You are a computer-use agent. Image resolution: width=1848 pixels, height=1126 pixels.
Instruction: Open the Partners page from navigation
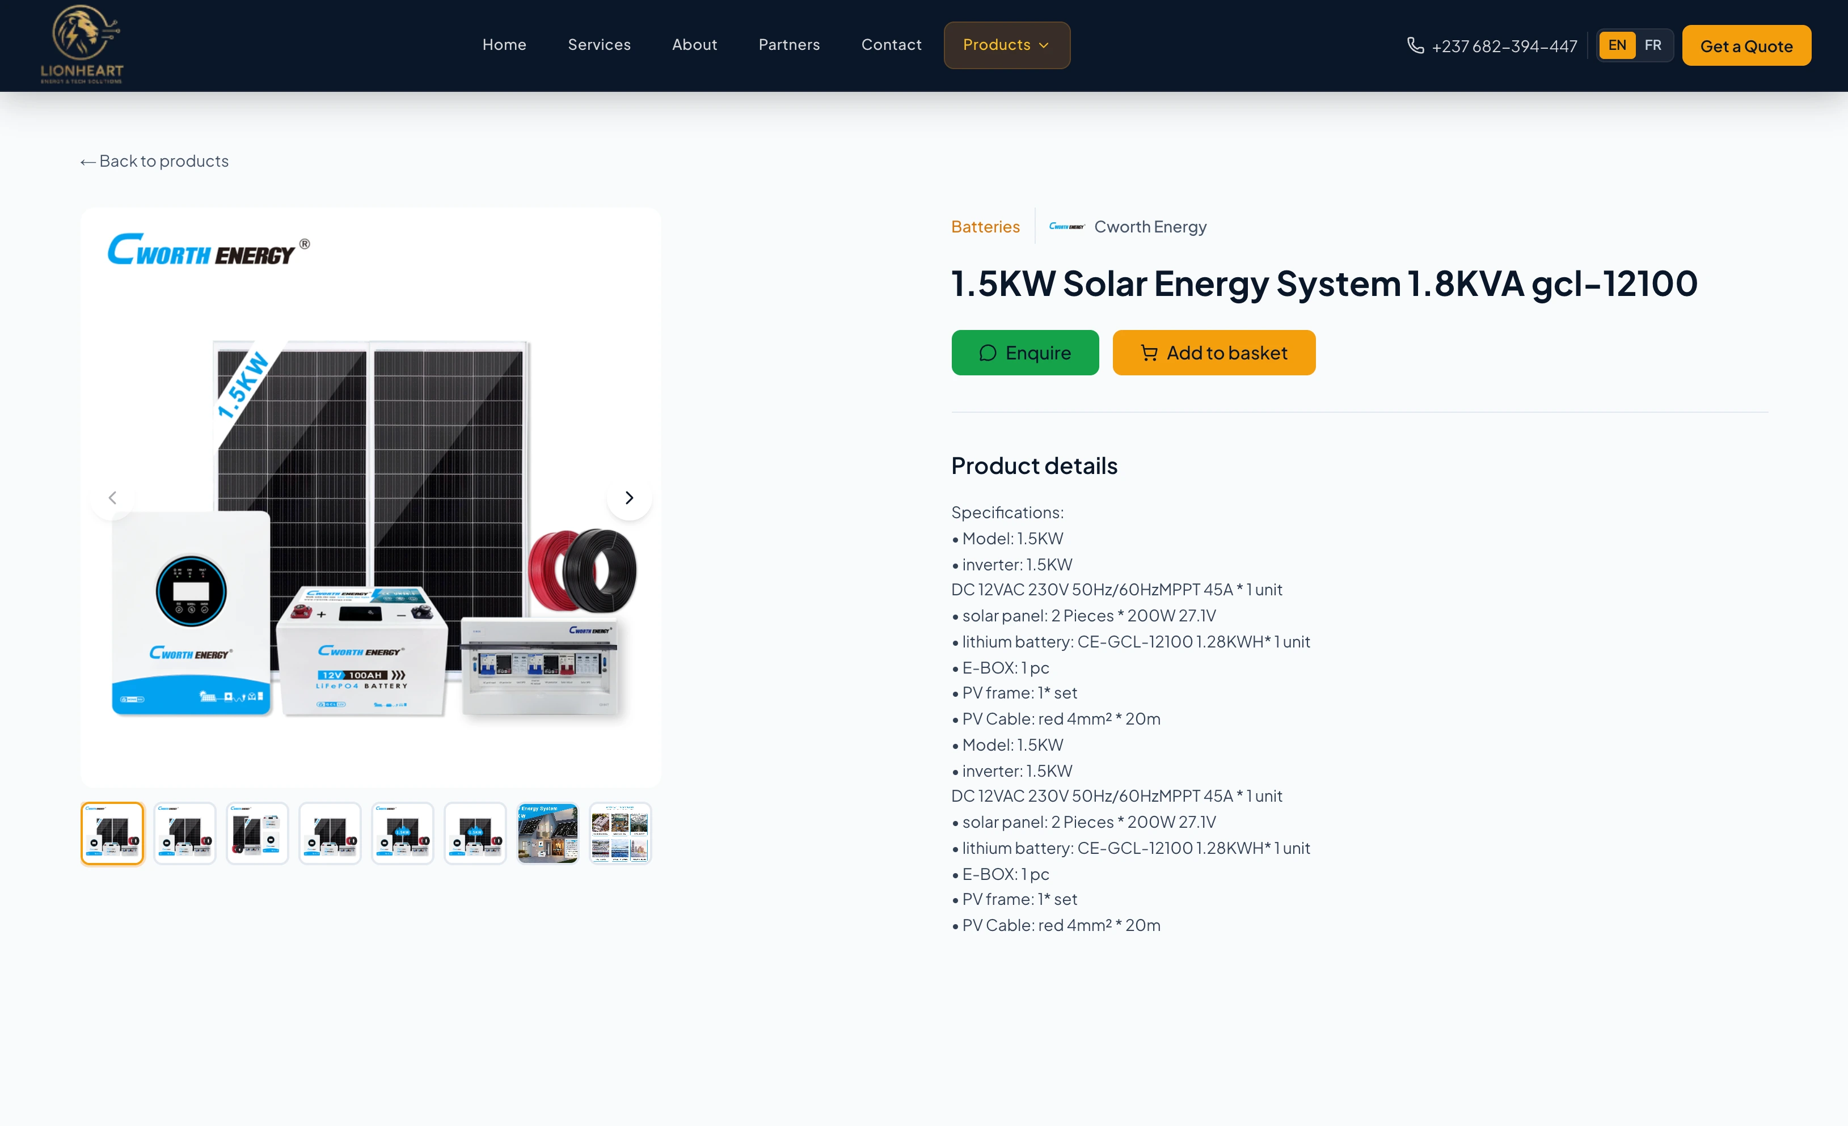click(x=789, y=45)
